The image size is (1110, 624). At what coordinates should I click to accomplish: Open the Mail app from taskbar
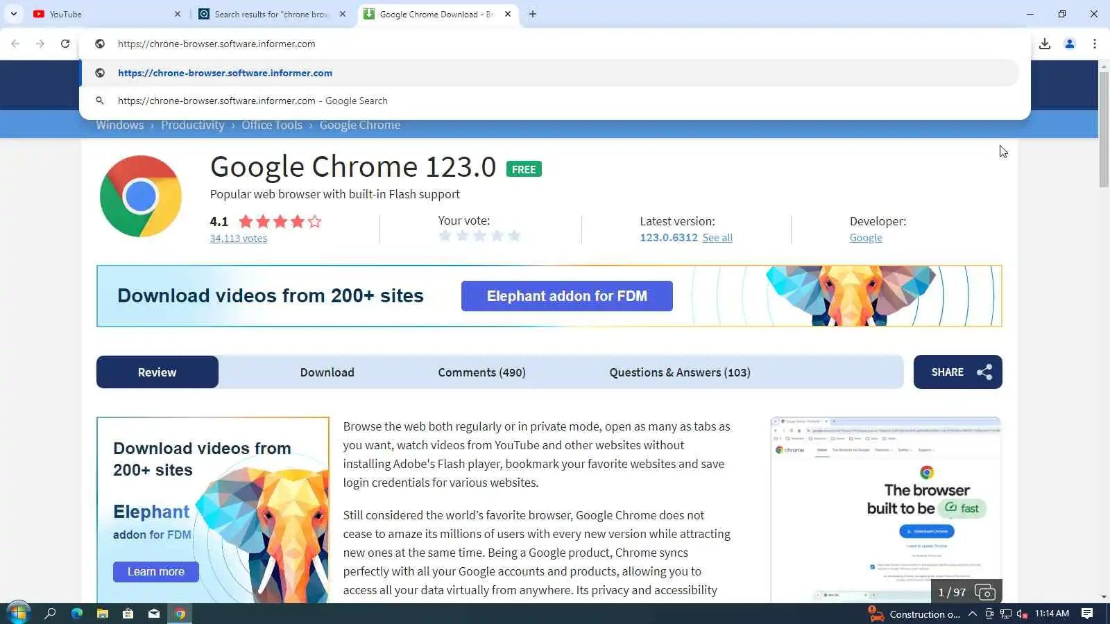click(x=154, y=614)
